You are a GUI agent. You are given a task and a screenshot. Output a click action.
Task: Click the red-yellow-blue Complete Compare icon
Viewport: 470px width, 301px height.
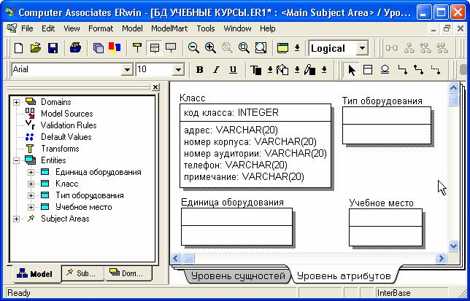[x=115, y=48]
